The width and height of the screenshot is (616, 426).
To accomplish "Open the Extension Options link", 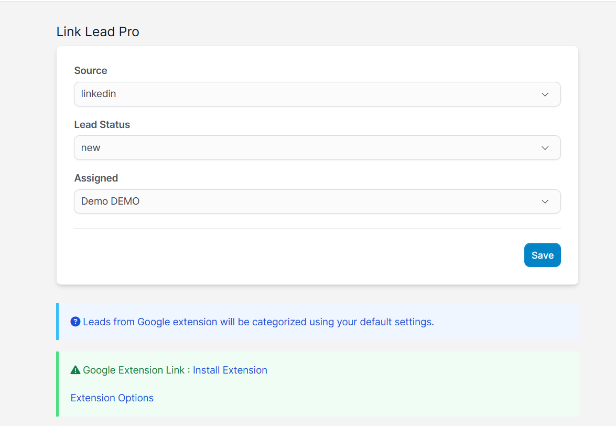I will 112,398.
